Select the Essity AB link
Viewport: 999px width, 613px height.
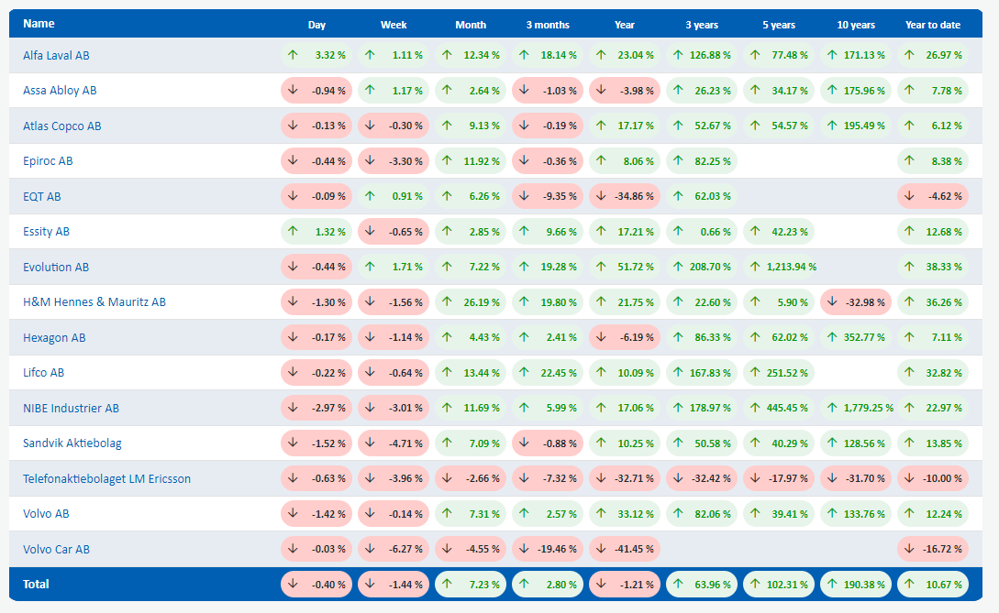pos(46,232)
